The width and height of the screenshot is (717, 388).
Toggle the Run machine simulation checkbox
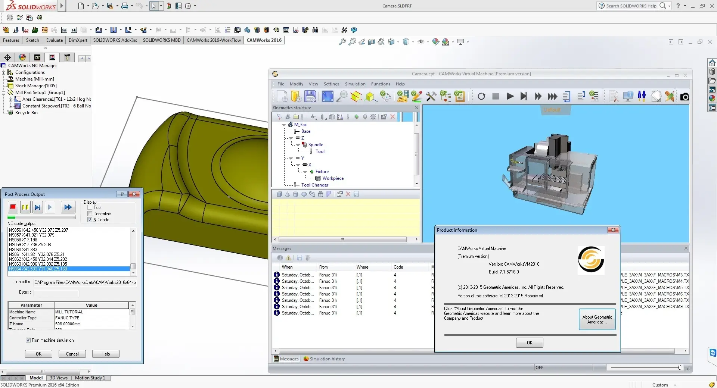pos(28,340)
